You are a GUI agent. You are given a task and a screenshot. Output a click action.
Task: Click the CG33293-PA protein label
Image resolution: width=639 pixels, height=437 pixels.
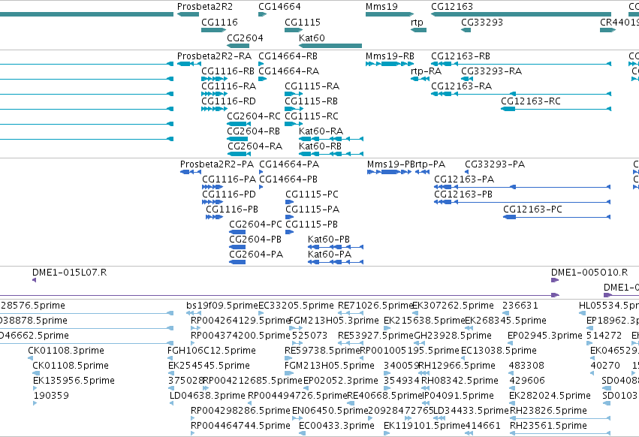pos(495,164)
